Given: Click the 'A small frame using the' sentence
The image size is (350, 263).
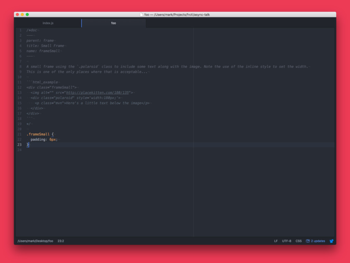Looking at the screenshot, I should 167,67.
